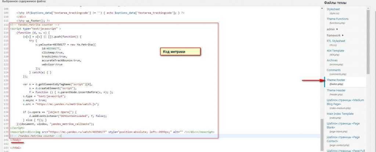Expand the admin folder arrow

[x=337, y=29]
